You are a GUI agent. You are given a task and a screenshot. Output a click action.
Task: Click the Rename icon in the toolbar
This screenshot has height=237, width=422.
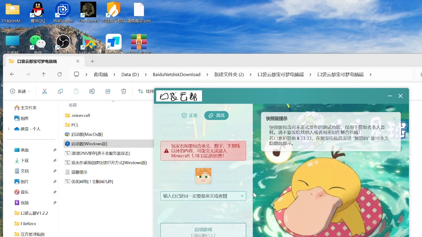tap(92, 91)
